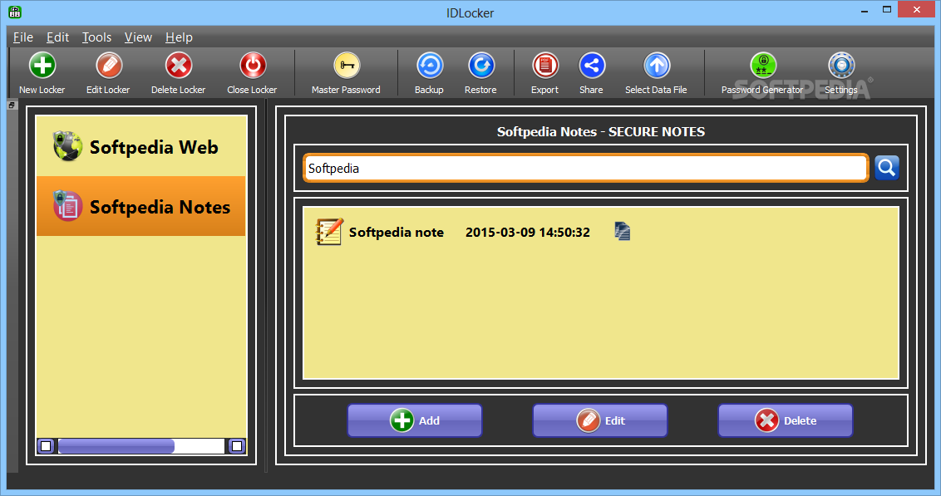Click the magnifier search button
Screen dimensions: 941x496
pos(886,168)
